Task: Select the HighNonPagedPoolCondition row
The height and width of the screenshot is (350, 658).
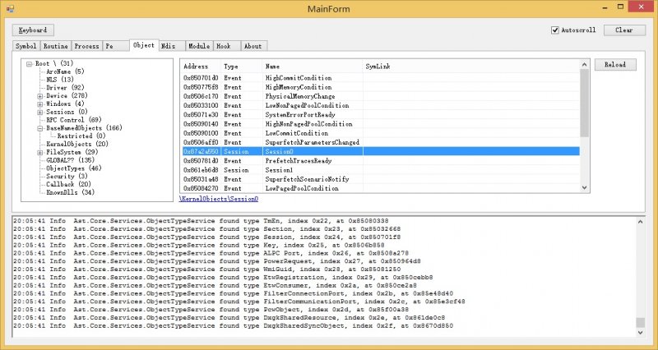Action: point(380,124)
